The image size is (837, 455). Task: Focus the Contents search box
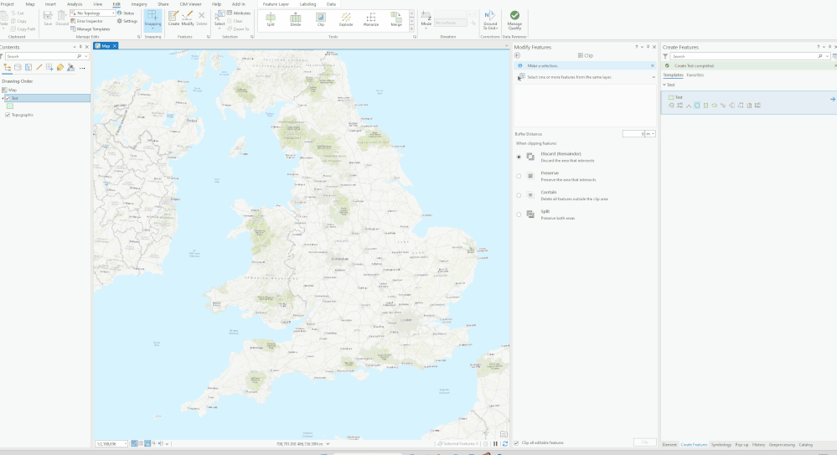click(45, 56)
